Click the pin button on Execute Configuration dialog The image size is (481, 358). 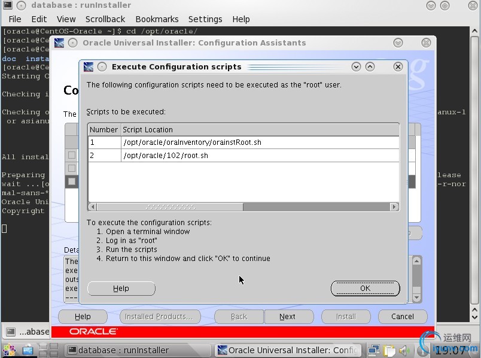pos(102,66)
